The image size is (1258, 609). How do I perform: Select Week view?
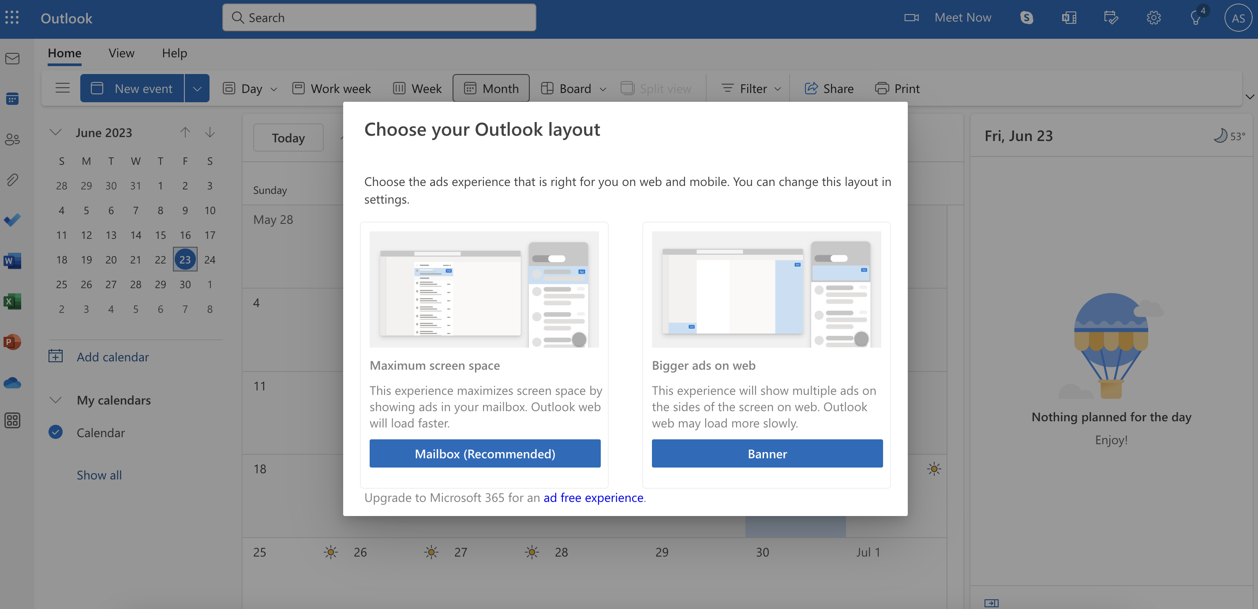coord(418,88)
